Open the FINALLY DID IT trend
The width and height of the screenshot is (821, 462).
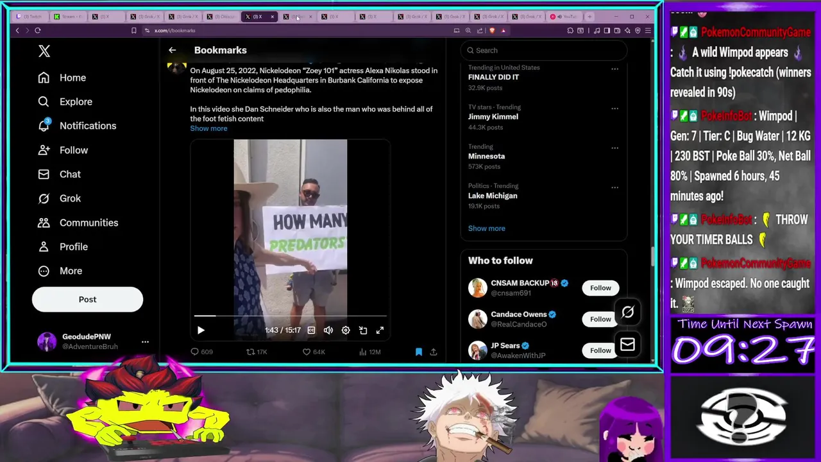[x=493, y=77]
